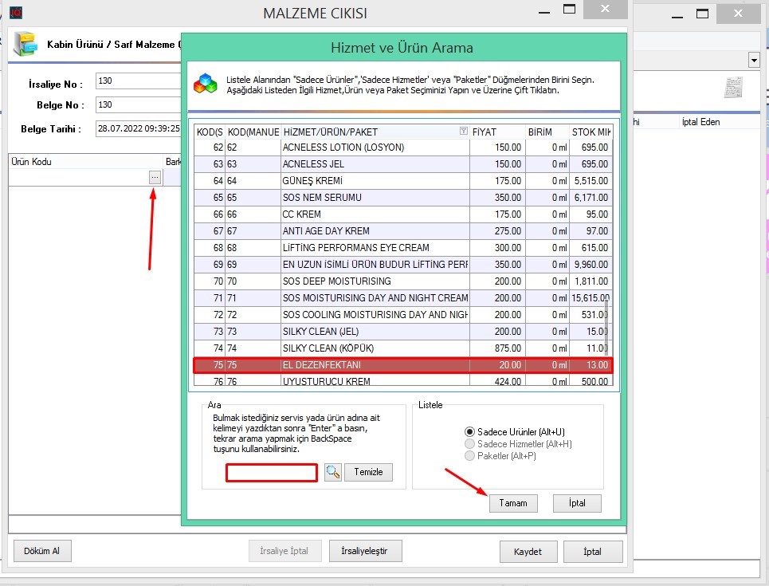Focus the Ara search text field

(x=272, y=473)
